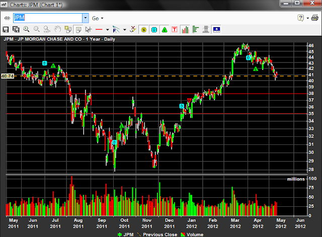
Task: Click the red triangle marker in January 2012
Action: 189,100
